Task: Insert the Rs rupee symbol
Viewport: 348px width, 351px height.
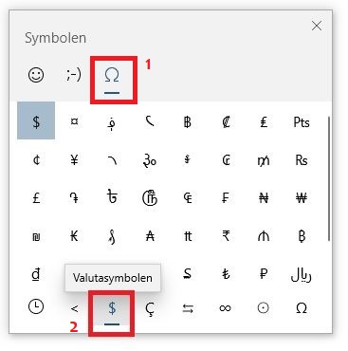Action: [302, 160]
